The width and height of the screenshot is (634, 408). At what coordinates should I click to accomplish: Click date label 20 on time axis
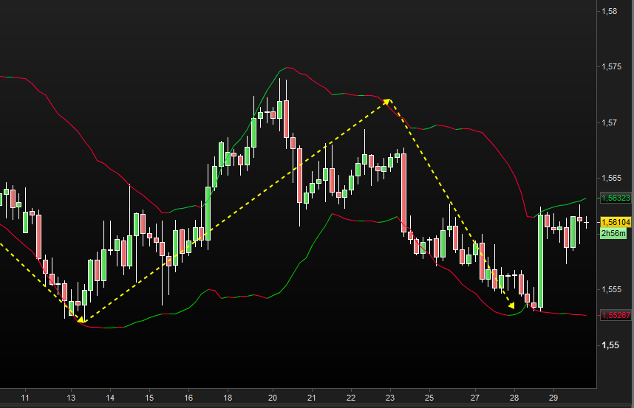[x=273, y=398]
